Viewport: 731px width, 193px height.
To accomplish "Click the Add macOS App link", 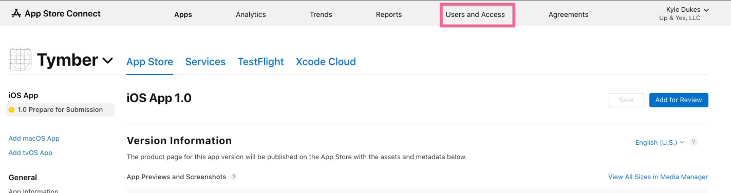I will [34, 138].
